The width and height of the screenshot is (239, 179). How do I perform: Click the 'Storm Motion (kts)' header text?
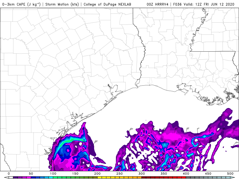coord(62,4)
